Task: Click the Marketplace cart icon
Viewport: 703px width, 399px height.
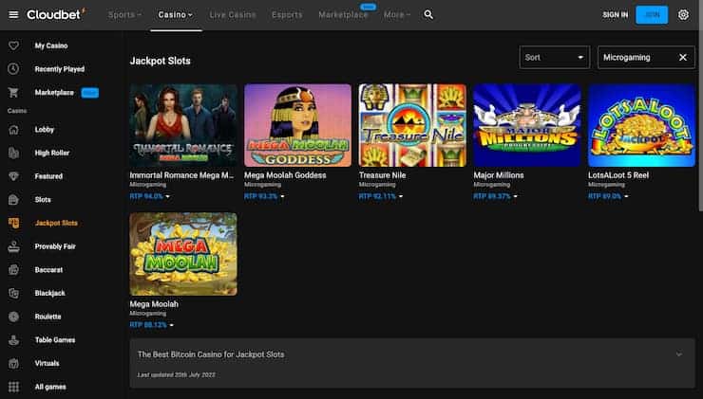Action: click(x=13, y=93)
